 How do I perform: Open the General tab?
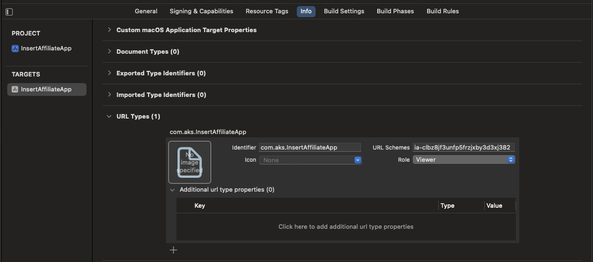[146, 11]
